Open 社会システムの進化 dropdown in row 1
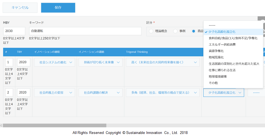This screenshot has height=137, width=265. click(54, 62)
